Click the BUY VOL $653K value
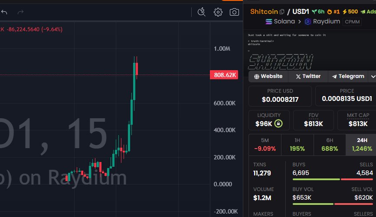The image size is (376, 217). 302,198
